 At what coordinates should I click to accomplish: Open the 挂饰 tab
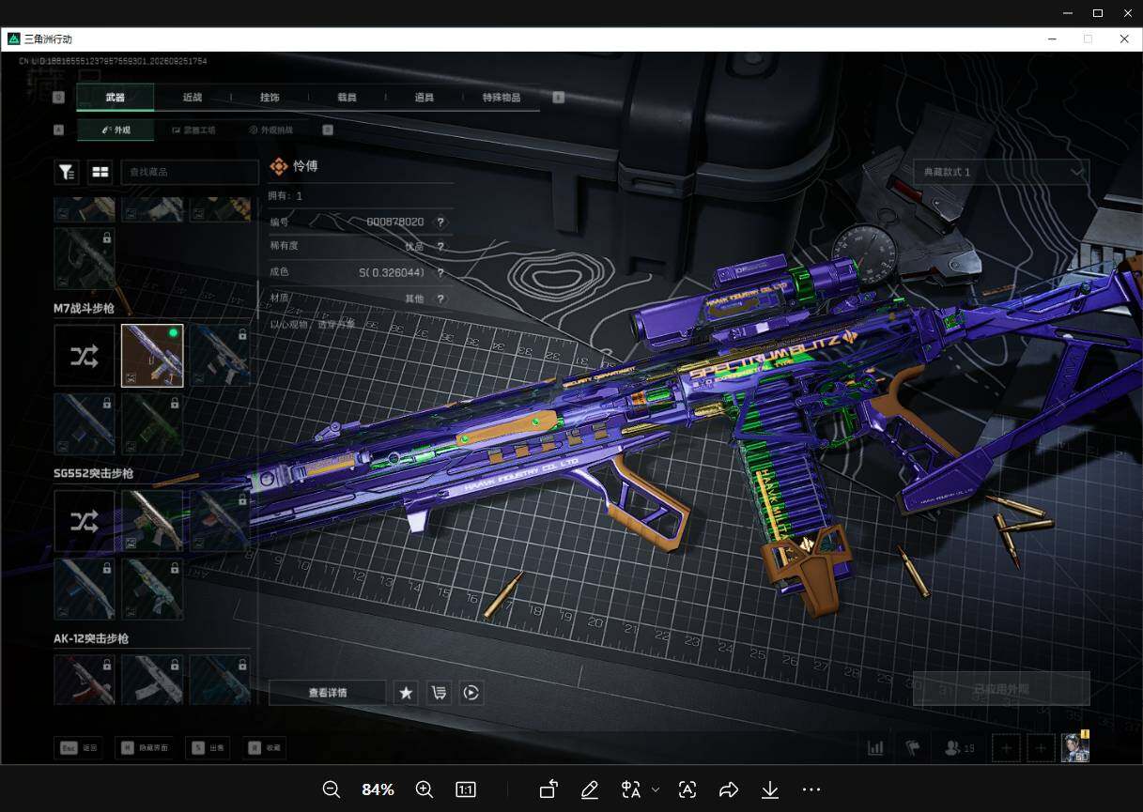pos(270,98)
